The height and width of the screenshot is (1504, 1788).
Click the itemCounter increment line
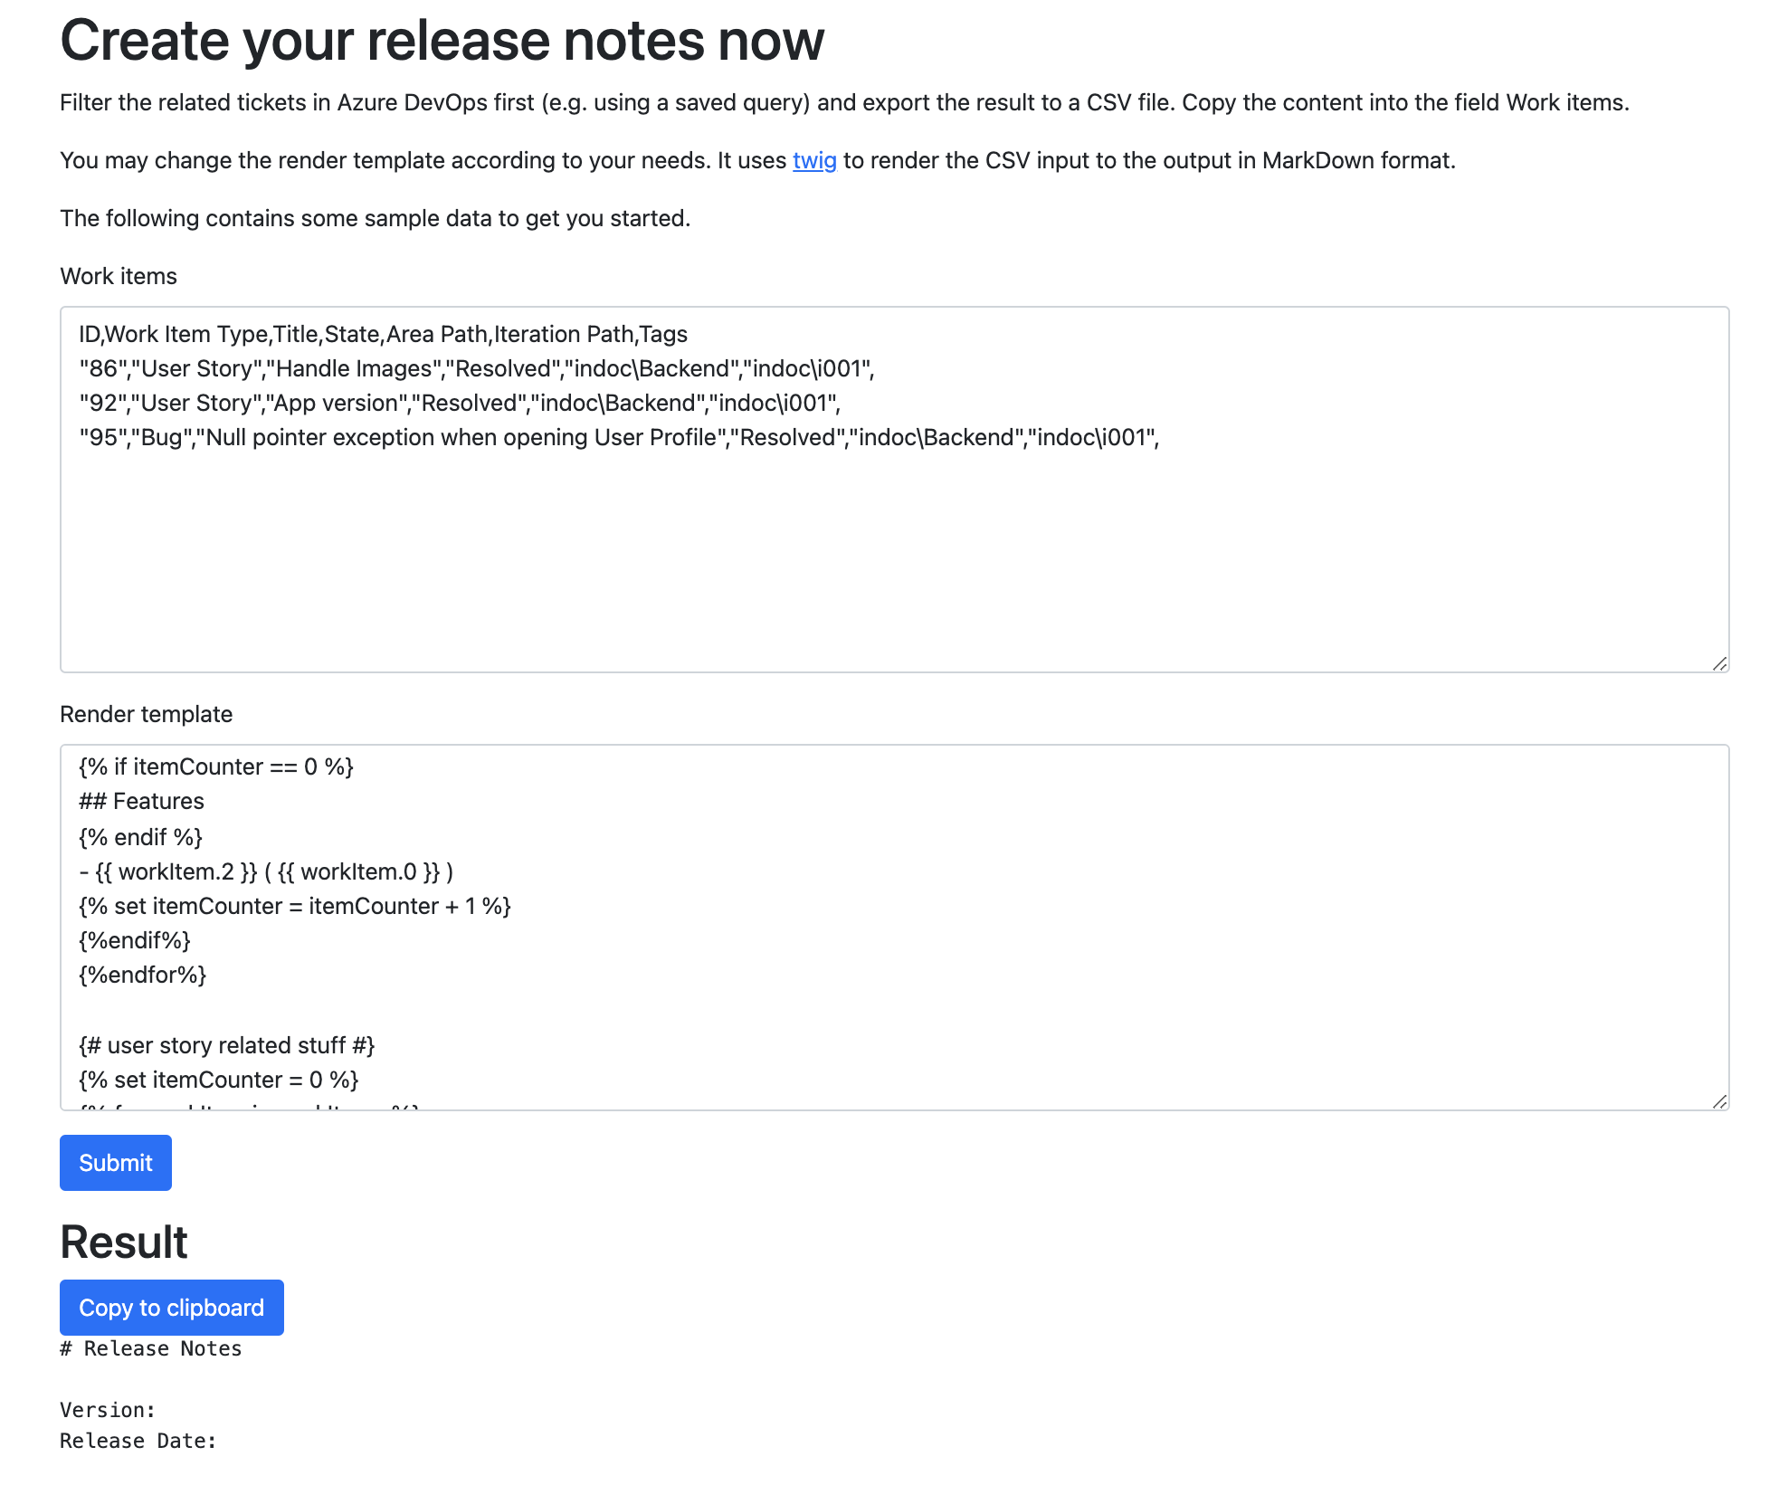294,905
